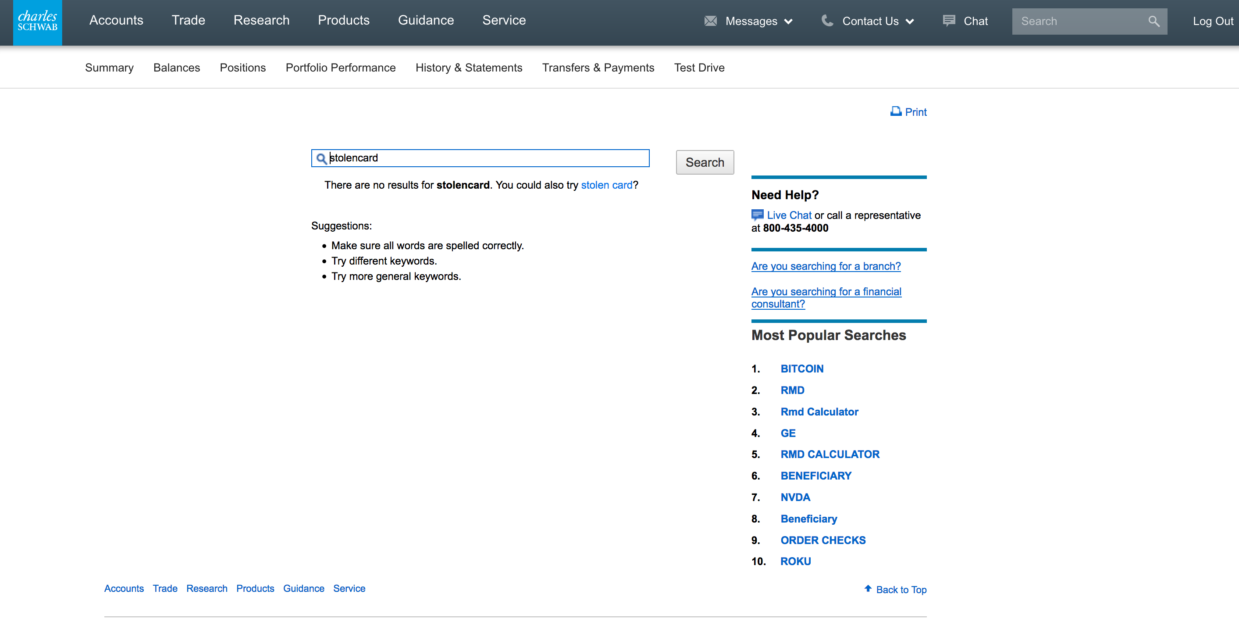This screenshot has height=623, width=1239.
Task: Open the Accounts top navigation menu
Action: click(x=116, y=20)
